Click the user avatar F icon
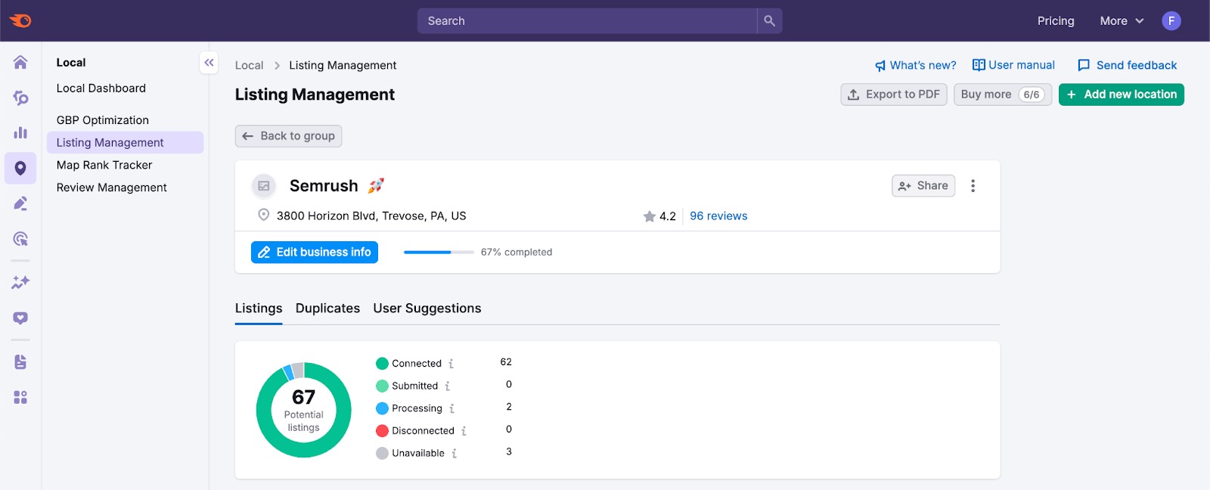Image resolution: width=1210 pixels, height=490 pixels. pyautogui.click(x=1171, y=21)
